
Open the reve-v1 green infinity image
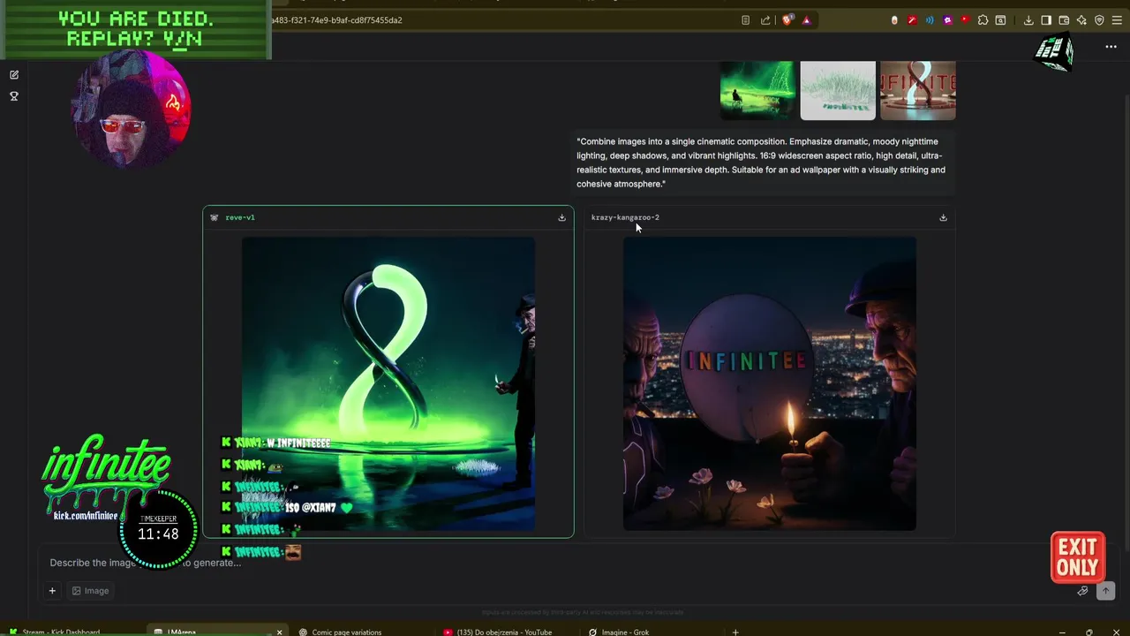pyautogui.click(x=388, y=384)
